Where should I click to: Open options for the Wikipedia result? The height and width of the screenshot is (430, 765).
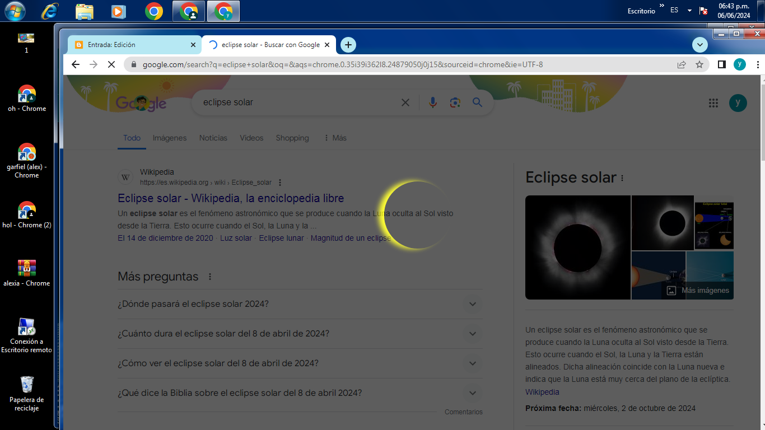point(280,183)
